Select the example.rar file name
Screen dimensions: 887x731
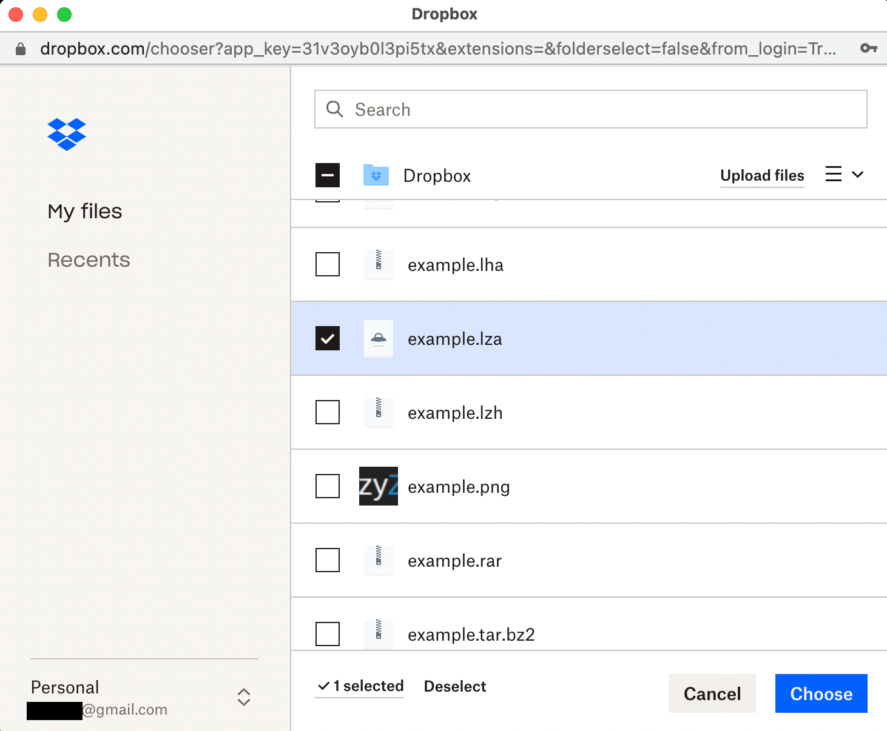(455, 561)
